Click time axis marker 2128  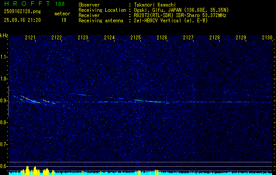215,38
